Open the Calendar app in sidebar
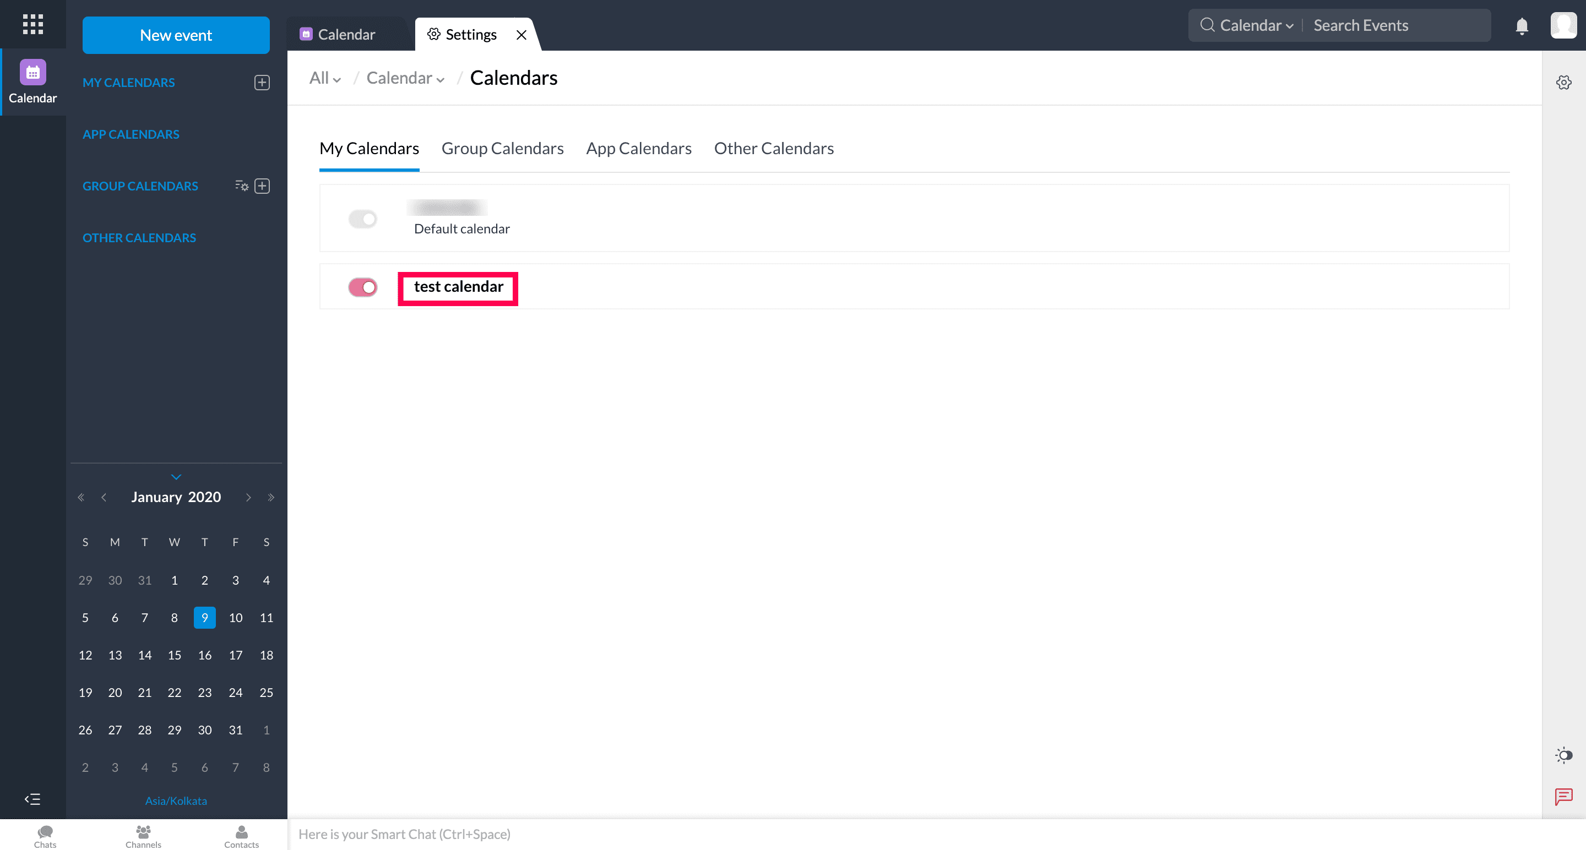This screenshot has width=1586, height=850. 32,82
